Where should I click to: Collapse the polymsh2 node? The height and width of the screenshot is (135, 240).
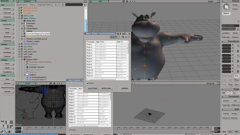pos(19,57)
